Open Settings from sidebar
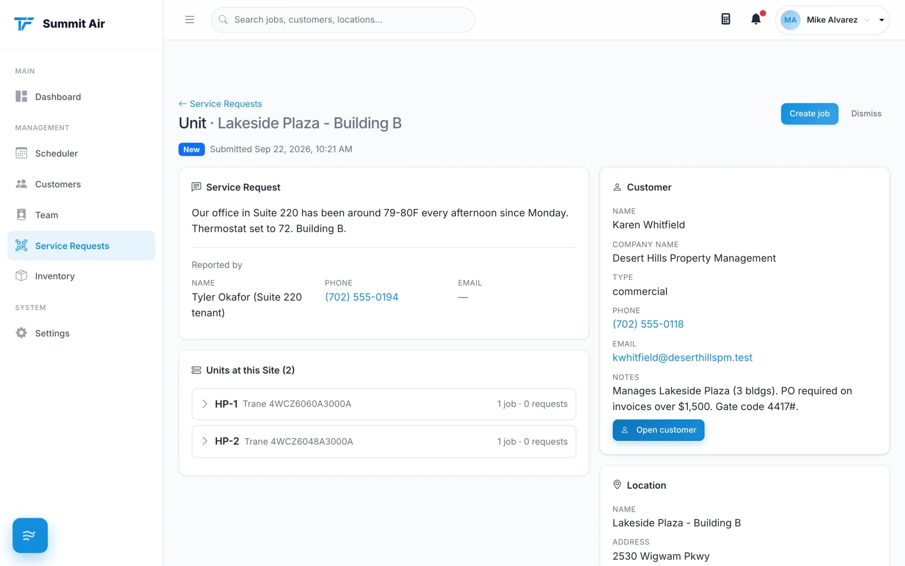The image size is (905, 566). point(81,333)
